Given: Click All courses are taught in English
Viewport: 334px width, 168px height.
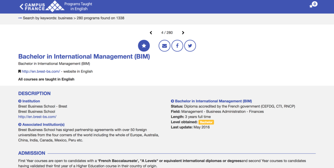Looking at the screenshot, I should click(x=46, y=79).
